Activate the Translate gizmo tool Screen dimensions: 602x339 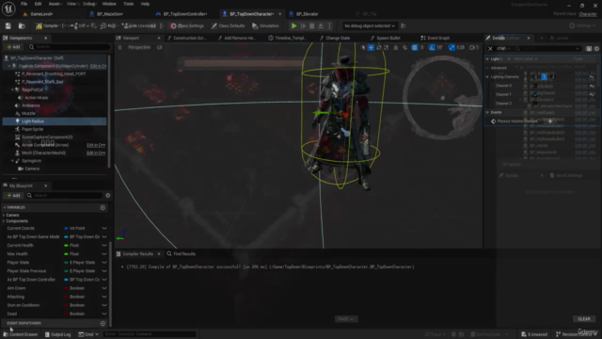click(x=371, y=47)
